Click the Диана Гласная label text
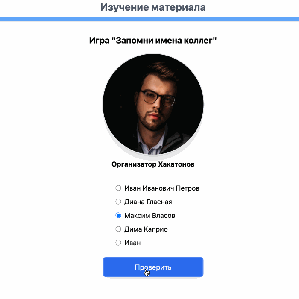Screen dimensions: 299x299 (x=148, y=202)
